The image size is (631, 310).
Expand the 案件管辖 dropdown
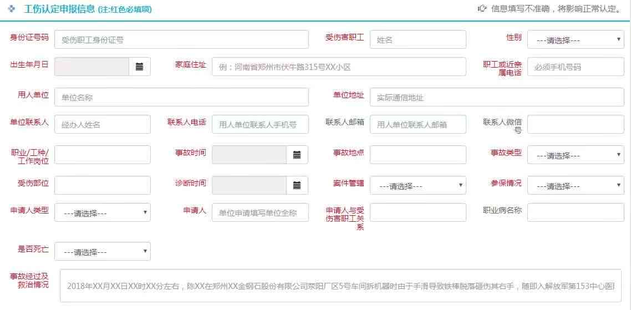click(418, 185)
